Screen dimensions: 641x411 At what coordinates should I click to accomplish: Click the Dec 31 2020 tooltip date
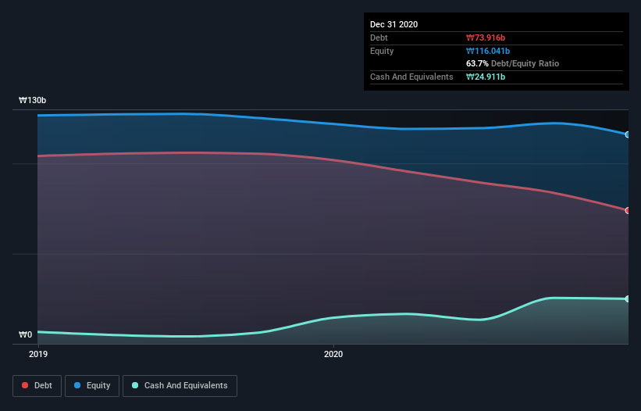(x=394, y=24)
